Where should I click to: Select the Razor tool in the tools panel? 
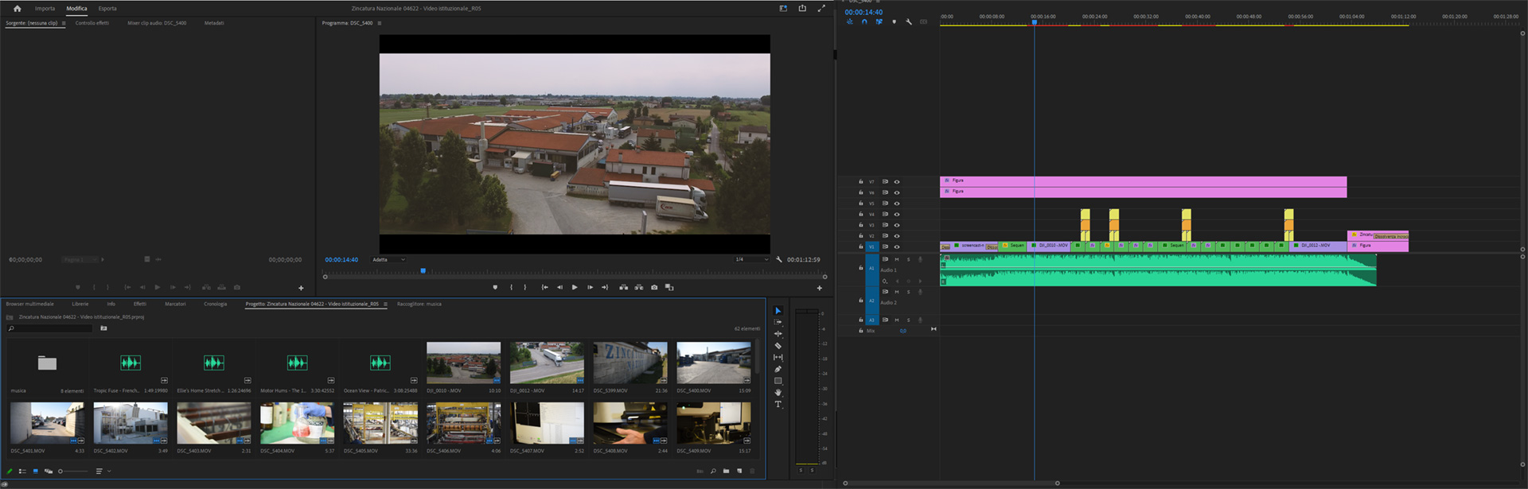coord(778,346)
